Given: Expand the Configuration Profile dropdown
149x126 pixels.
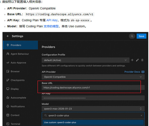Looking at the screenshot, I should point(86,60).
